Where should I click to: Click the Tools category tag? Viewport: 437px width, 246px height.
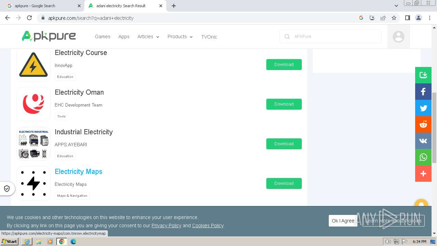click(x=61, y=117)
